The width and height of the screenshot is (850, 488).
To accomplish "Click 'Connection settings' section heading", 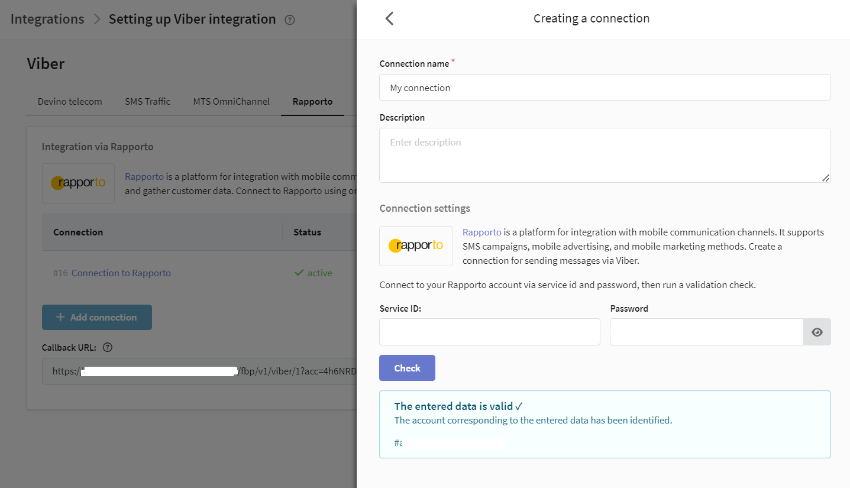I will [425, 208].
